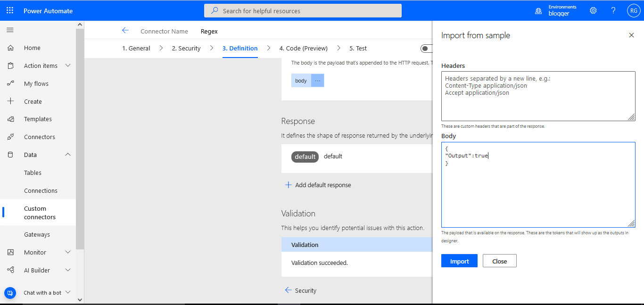Click the 'Import from sample' heading

pos(475,35)
